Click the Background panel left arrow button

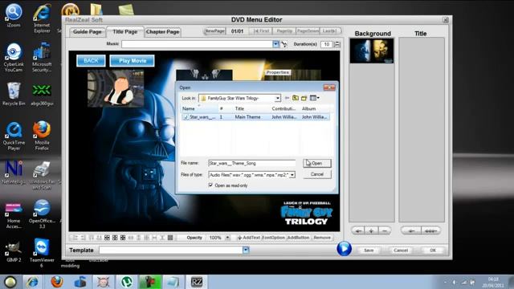(x=358, y=230)
